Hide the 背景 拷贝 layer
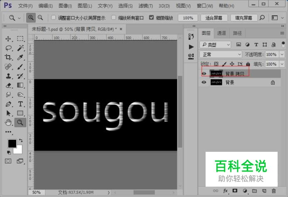This screenshot has width=288, height=197. 204,73
